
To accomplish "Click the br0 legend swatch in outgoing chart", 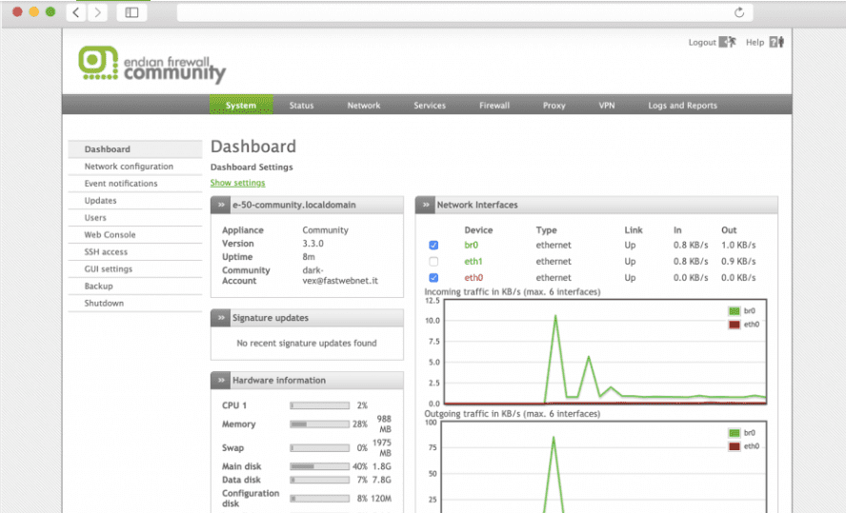I will 735,433.
